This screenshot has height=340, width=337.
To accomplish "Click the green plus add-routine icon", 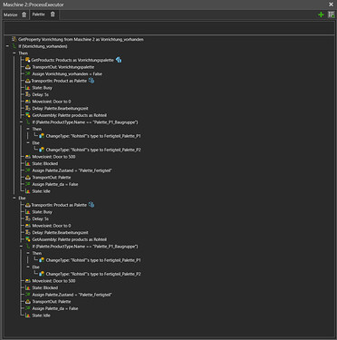I will point(321,15).
